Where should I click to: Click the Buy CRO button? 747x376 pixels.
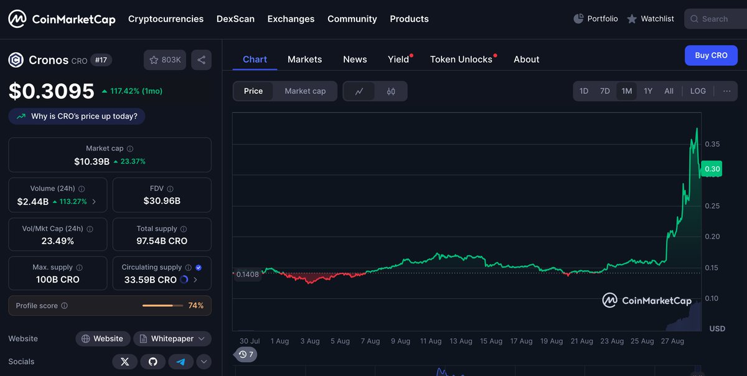click(x=711, y=55)
